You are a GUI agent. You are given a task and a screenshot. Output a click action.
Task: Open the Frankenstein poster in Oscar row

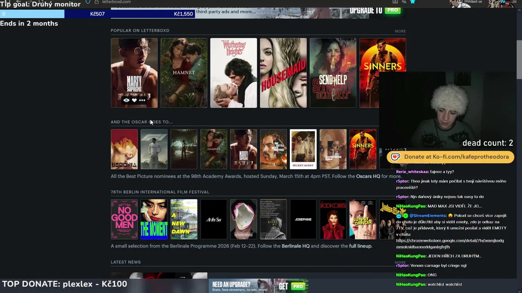tap(184, 149)
